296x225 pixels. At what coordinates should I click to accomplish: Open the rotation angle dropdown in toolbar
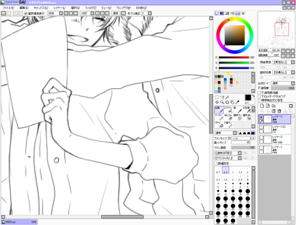pos(92,14)
